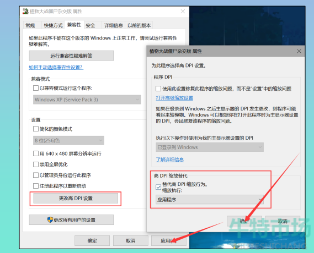Enable 以兼容模式运行这个程序 checkbox
This screenshot has width=314, height=253.
[36, 88]
